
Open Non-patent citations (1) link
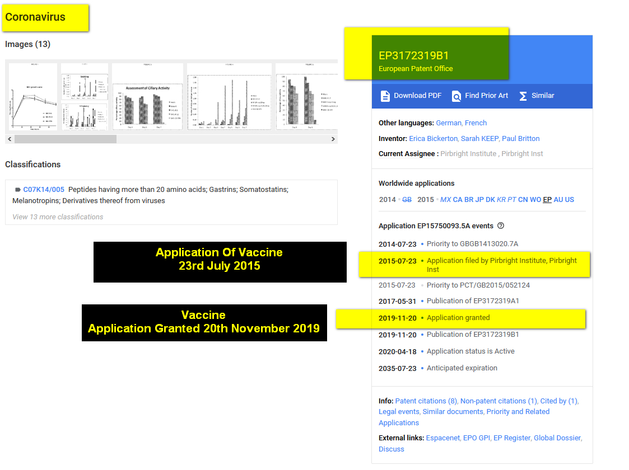(x=498, y=401)
